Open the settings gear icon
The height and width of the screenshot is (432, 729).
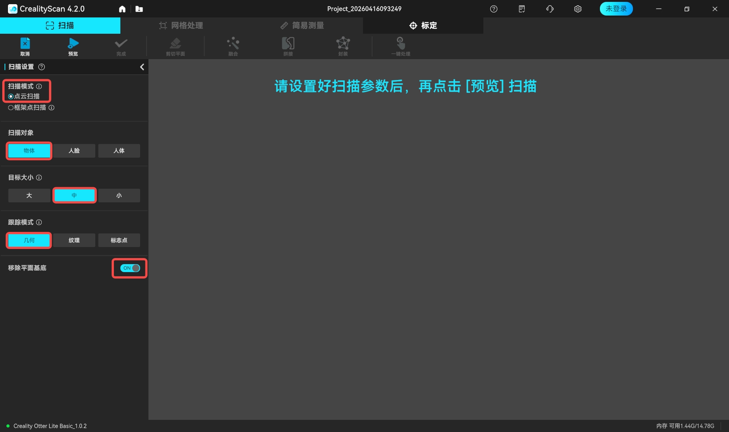tap(578, 9)
